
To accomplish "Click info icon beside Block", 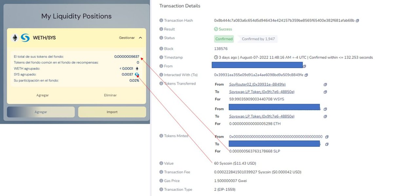I will (x=161, y=48).
